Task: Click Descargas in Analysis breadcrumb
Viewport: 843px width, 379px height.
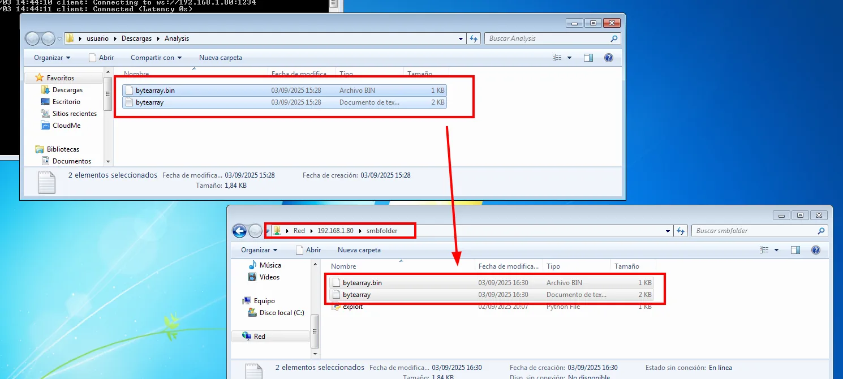Action: click(136, 38)
